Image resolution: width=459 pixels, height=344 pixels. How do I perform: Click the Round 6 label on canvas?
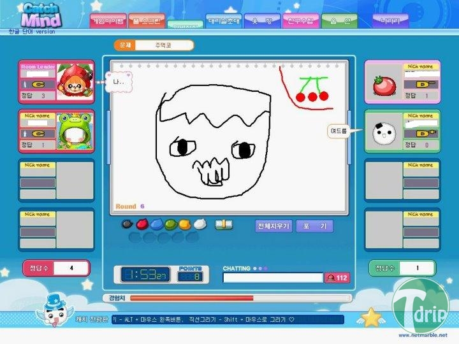click(130, 206)
